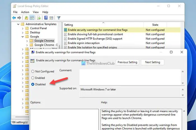
Task: Select the Enabled radio button
Action: 33,78
